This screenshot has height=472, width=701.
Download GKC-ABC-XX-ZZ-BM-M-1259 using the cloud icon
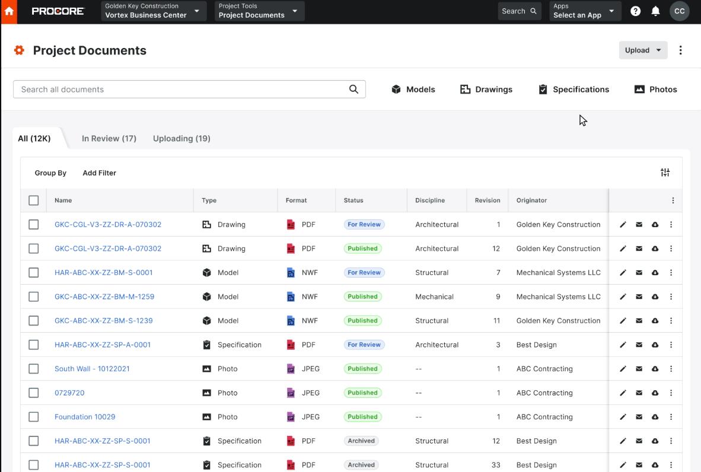pos(655,296)
